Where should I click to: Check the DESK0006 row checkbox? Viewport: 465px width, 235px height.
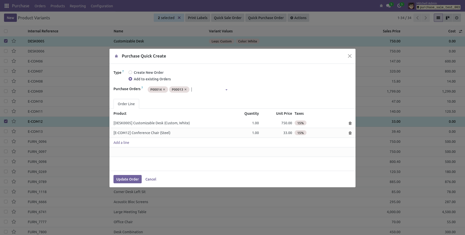(6, 51)
